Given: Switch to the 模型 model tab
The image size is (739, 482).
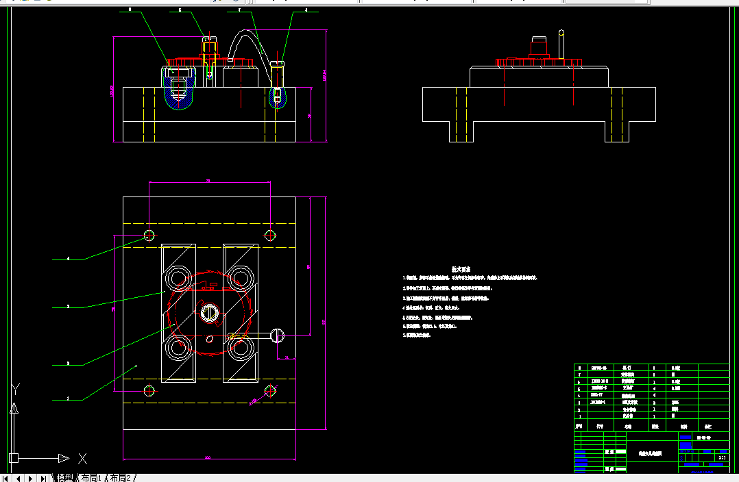Looking at the screenshot, I should [65, 478].
